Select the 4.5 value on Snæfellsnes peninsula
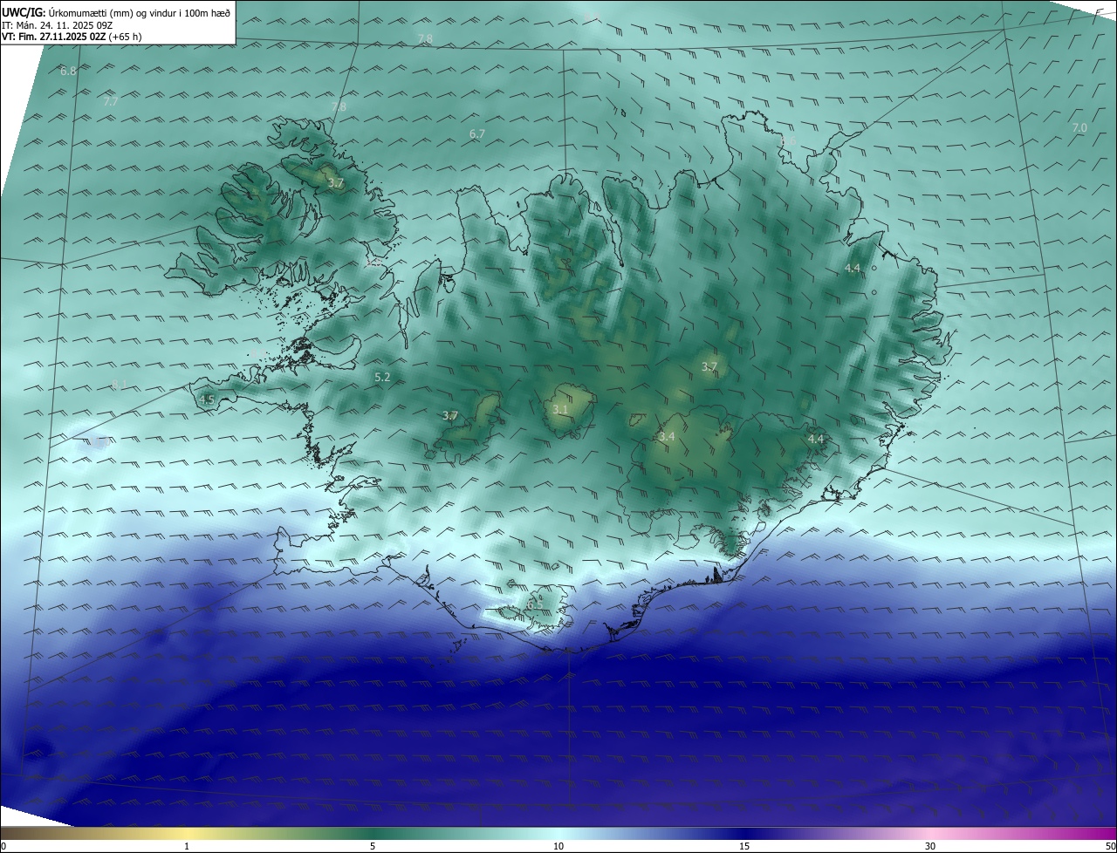This screenshot has height=853, width=1117. [207, 400]
